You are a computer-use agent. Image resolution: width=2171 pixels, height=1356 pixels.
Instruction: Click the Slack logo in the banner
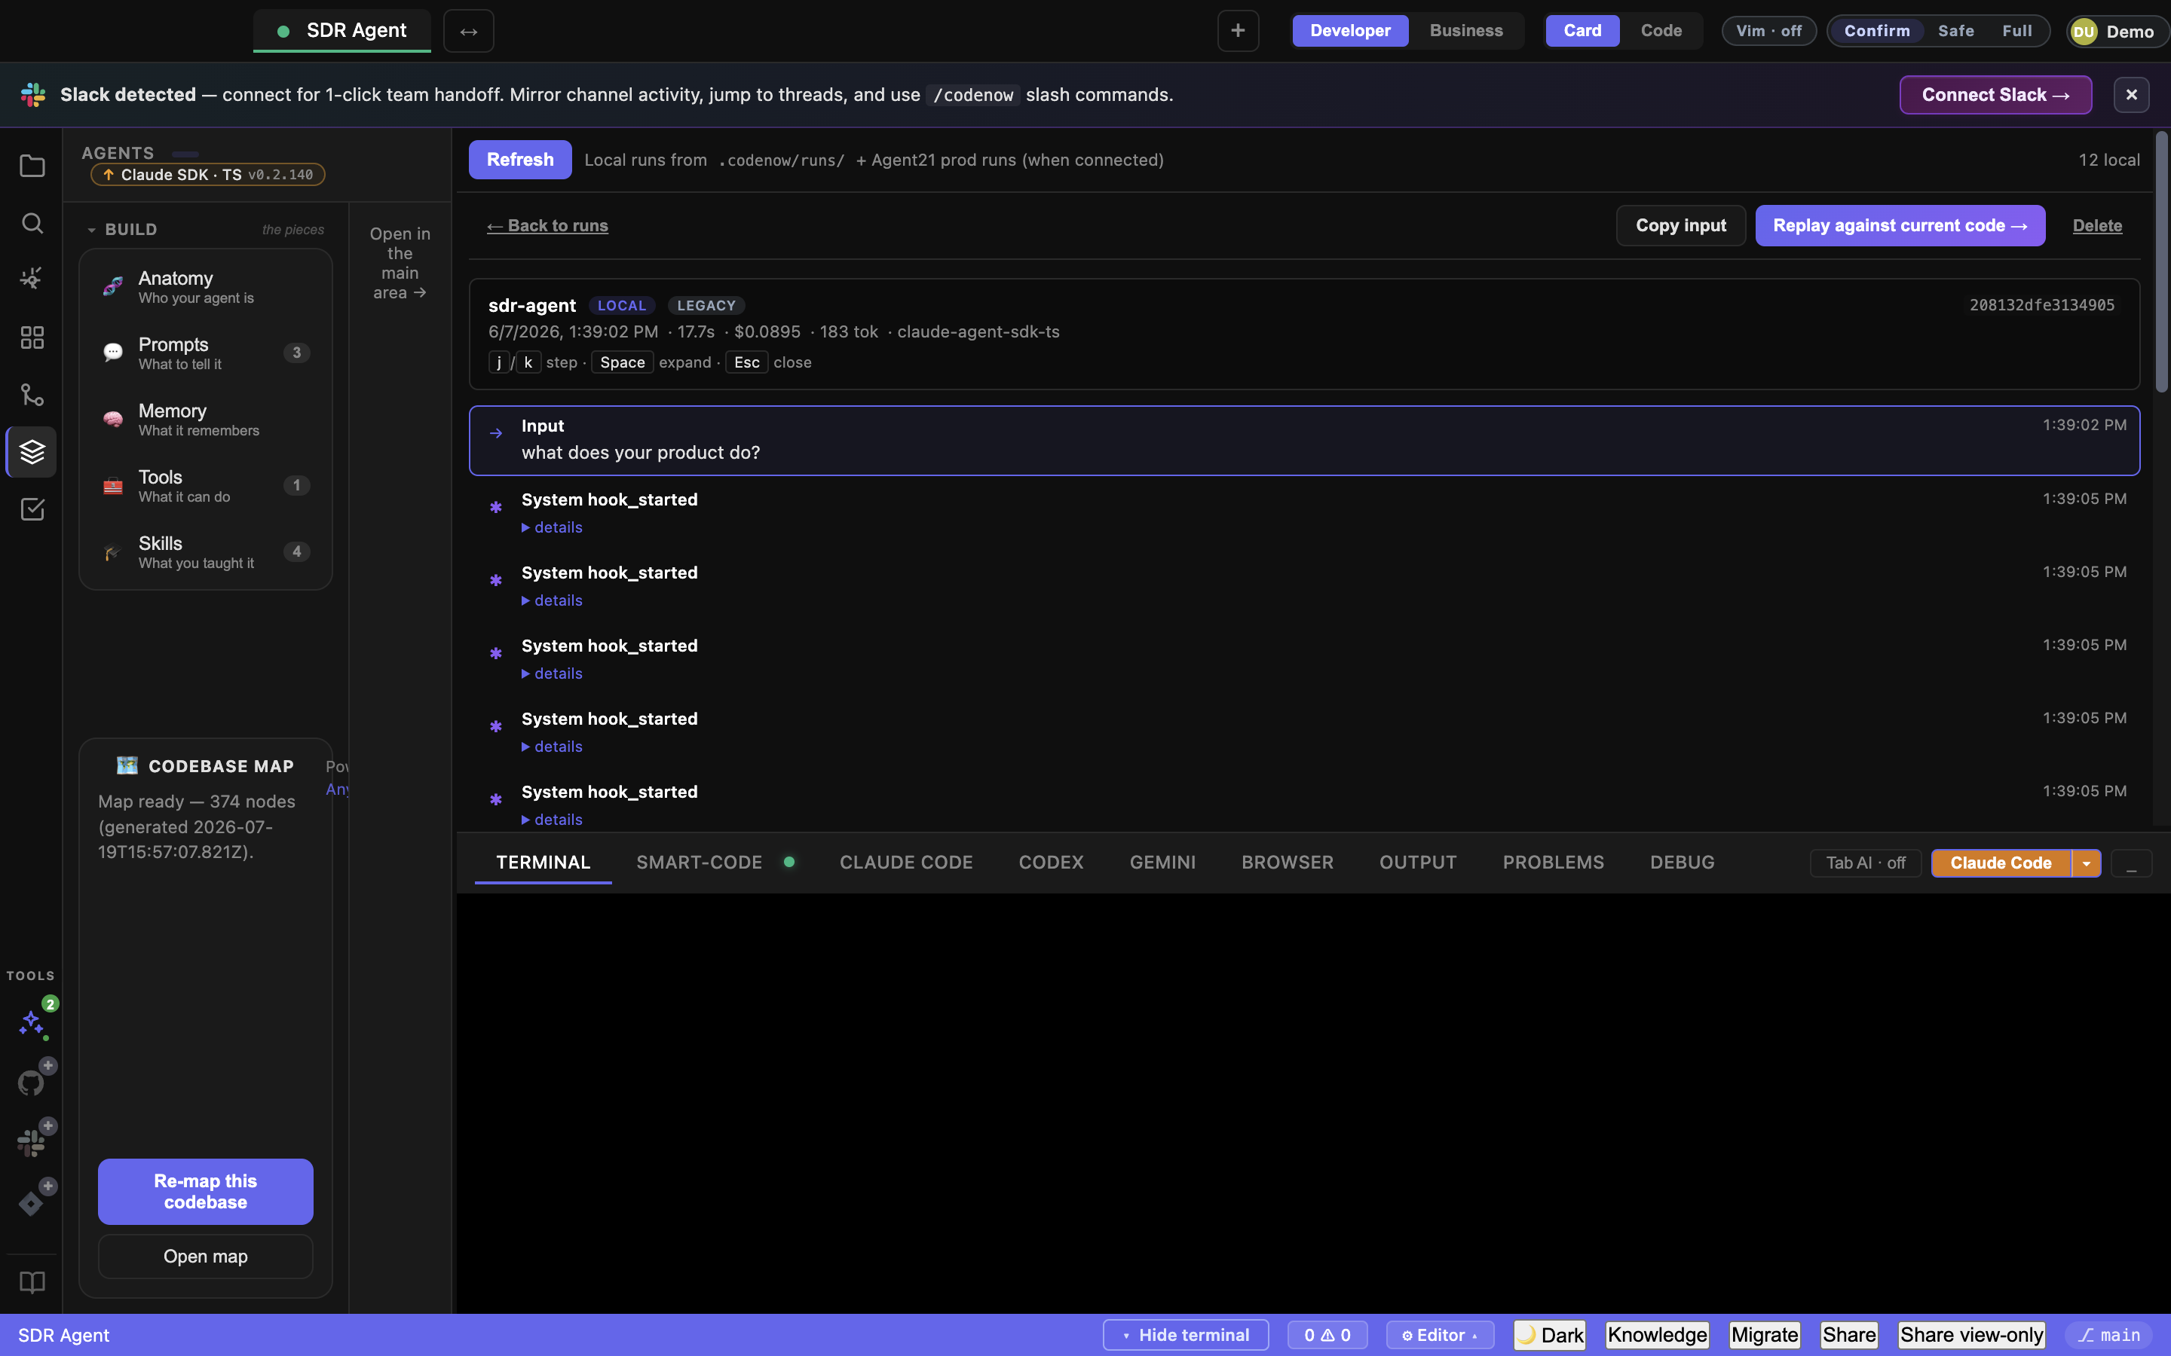tap(33, 95)
